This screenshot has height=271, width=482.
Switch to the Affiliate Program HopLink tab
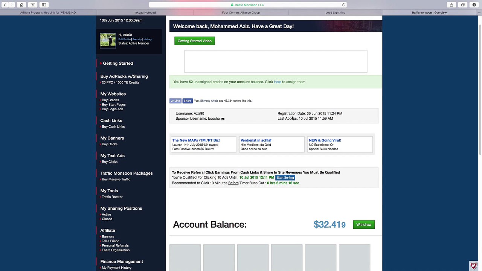pos(48,12)
